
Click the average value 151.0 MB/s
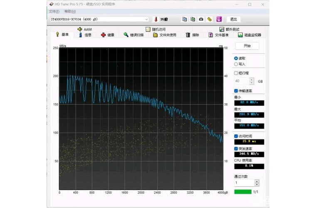point(249,126)
